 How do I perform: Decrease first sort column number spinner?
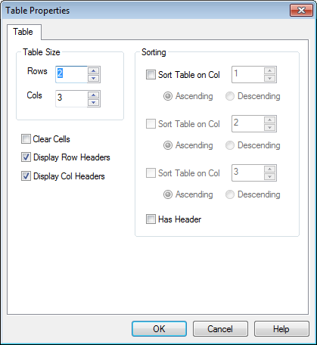(x=269, y=79)
